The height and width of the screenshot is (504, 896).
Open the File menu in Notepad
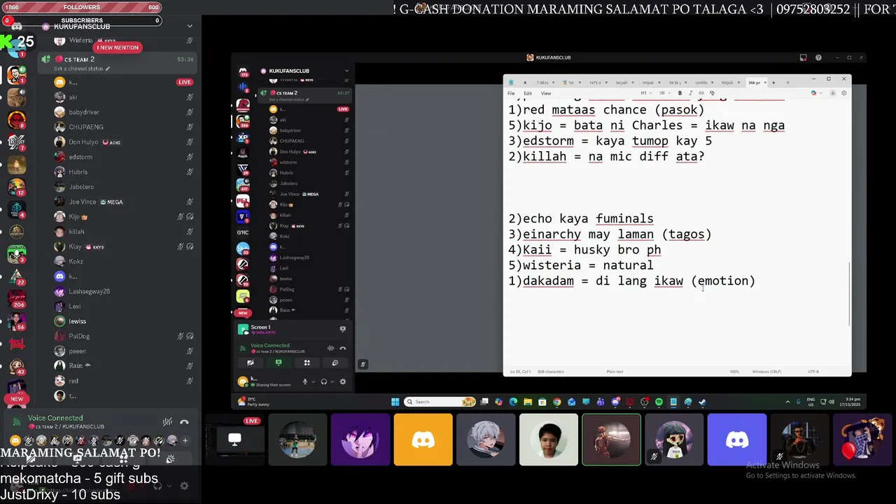click(x=511, y=93)
